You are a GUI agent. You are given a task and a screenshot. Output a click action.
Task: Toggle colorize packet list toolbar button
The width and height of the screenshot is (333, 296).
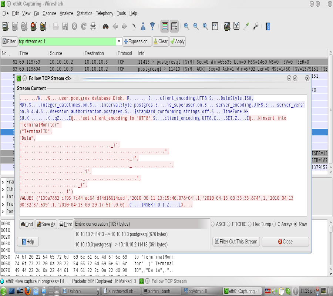click(165, 26)
